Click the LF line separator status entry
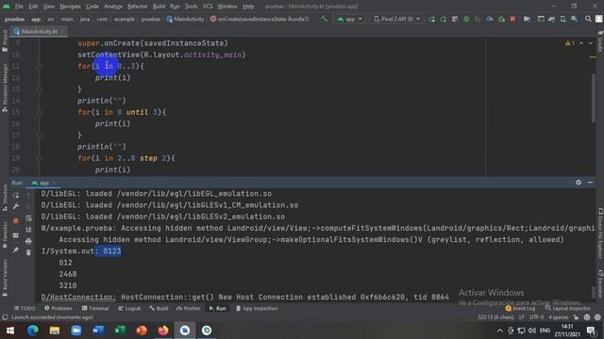The image size is (604, 339). tap(522, 317)
